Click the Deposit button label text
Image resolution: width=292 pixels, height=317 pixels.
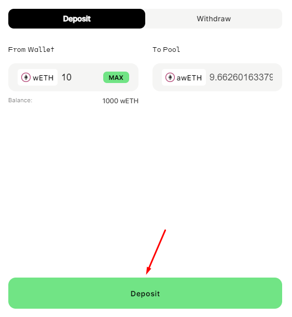pos(145,294)
